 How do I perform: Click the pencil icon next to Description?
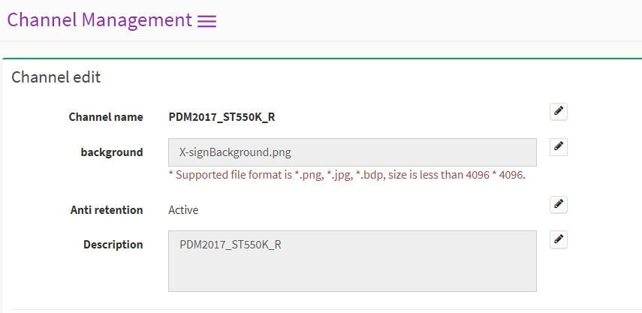(559, 239)
